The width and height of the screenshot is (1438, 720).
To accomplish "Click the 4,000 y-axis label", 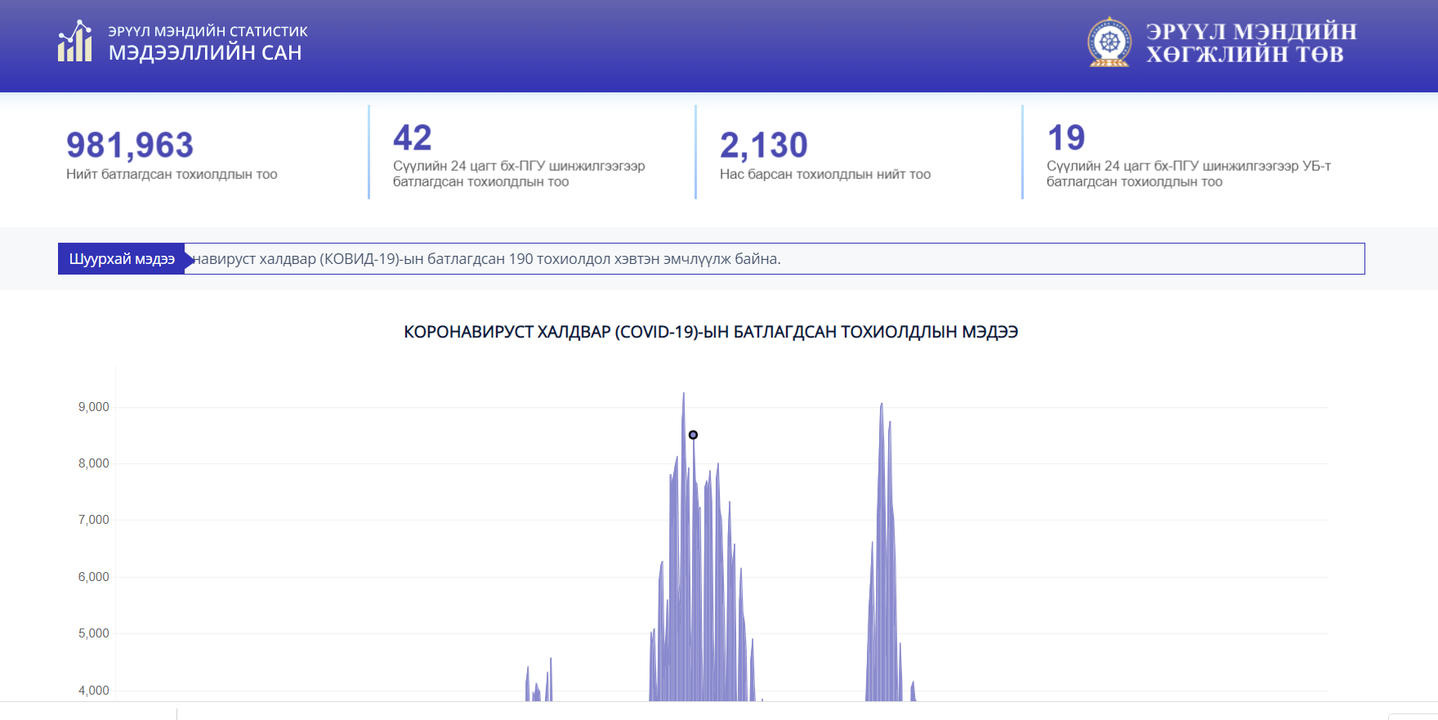I will pos(93,691).
